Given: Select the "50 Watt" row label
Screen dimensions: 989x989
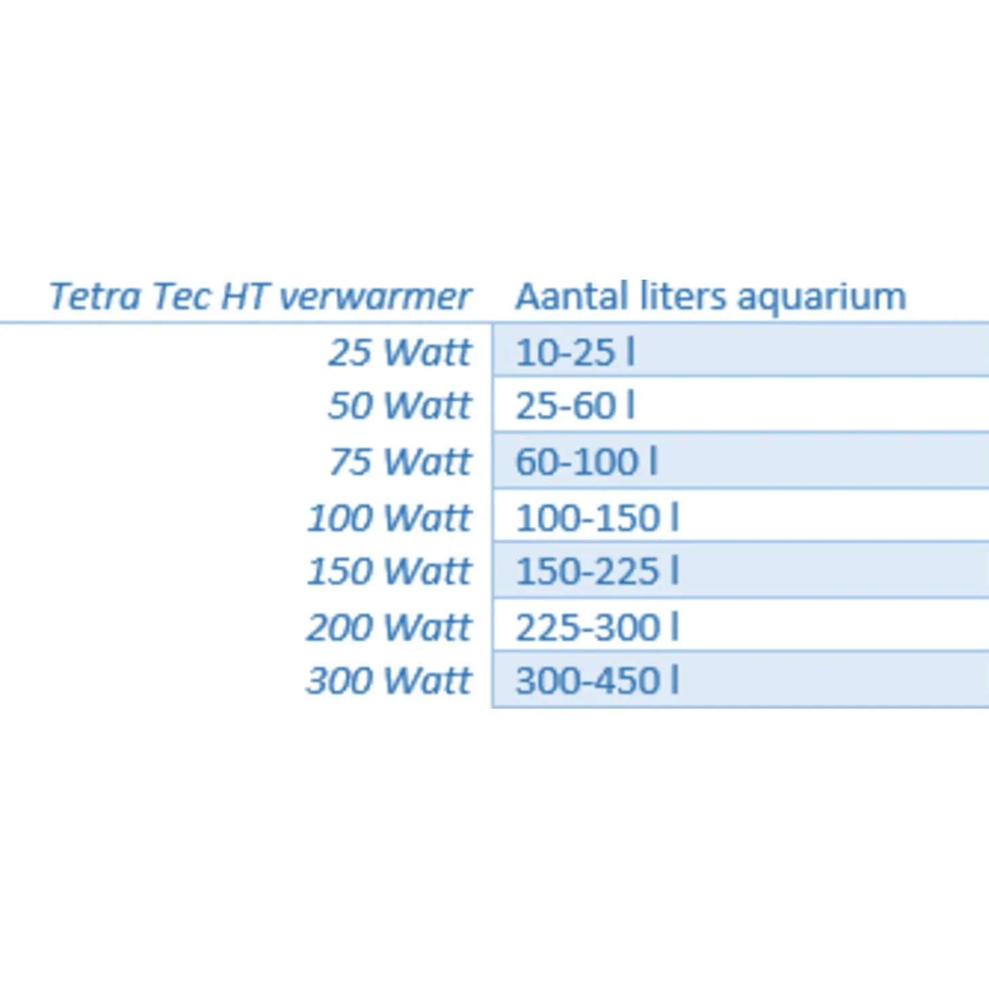Looking at the screenshot, I should pos(399,406).
